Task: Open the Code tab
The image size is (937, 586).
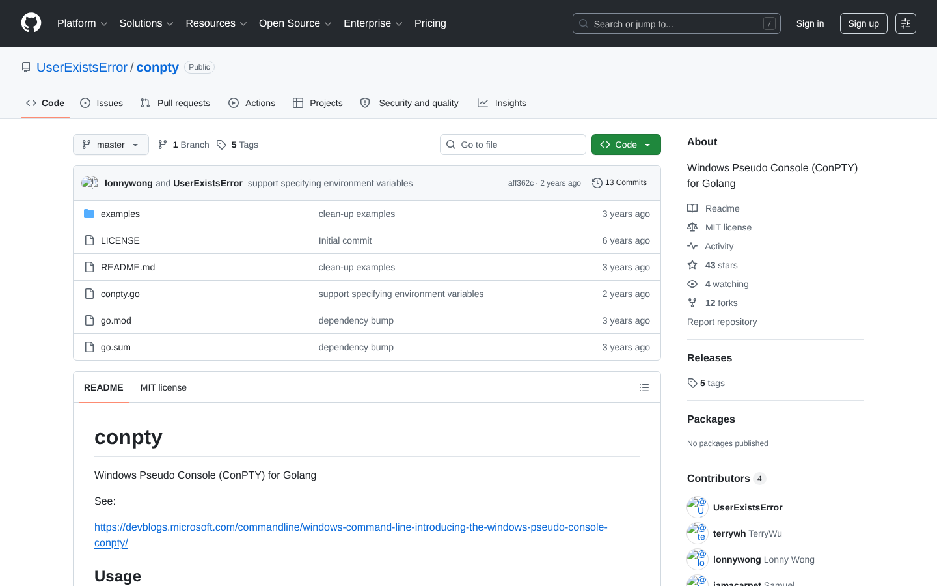Action: 46,103
